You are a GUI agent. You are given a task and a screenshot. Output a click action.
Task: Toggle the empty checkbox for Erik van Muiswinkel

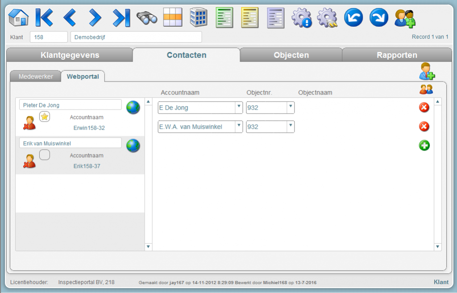45,155
